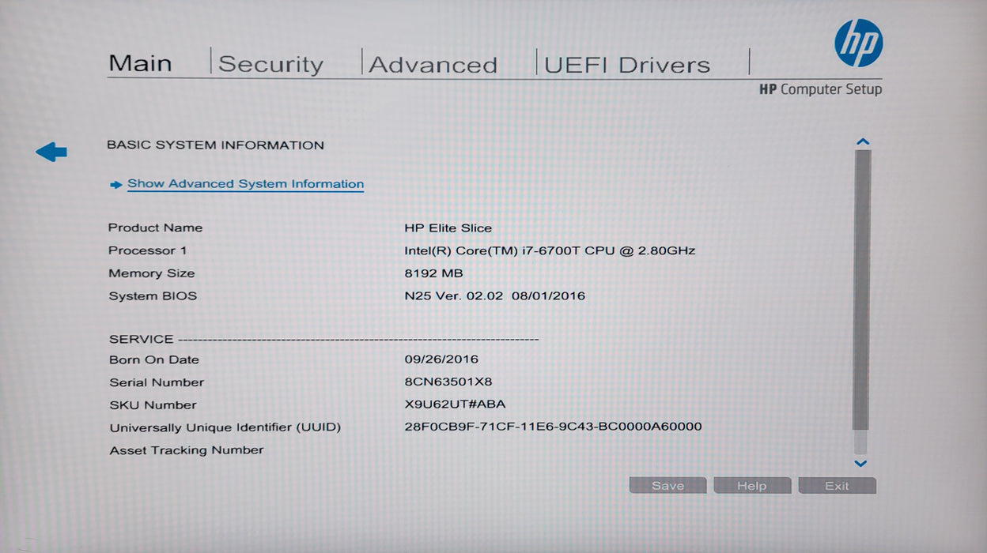Select the Product Name label
987x553 pixels.
coord(155,228)
